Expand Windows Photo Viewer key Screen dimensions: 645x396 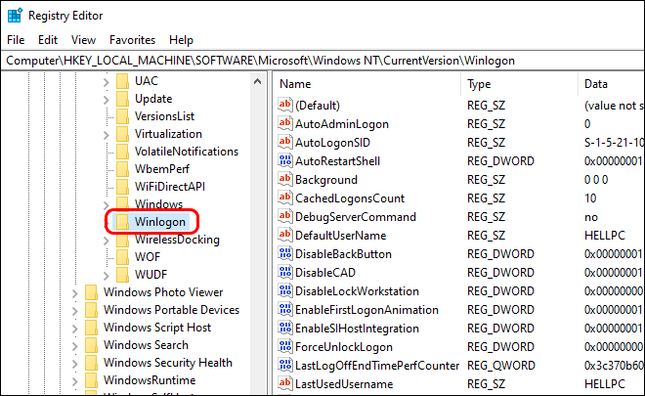pos(75,293)
